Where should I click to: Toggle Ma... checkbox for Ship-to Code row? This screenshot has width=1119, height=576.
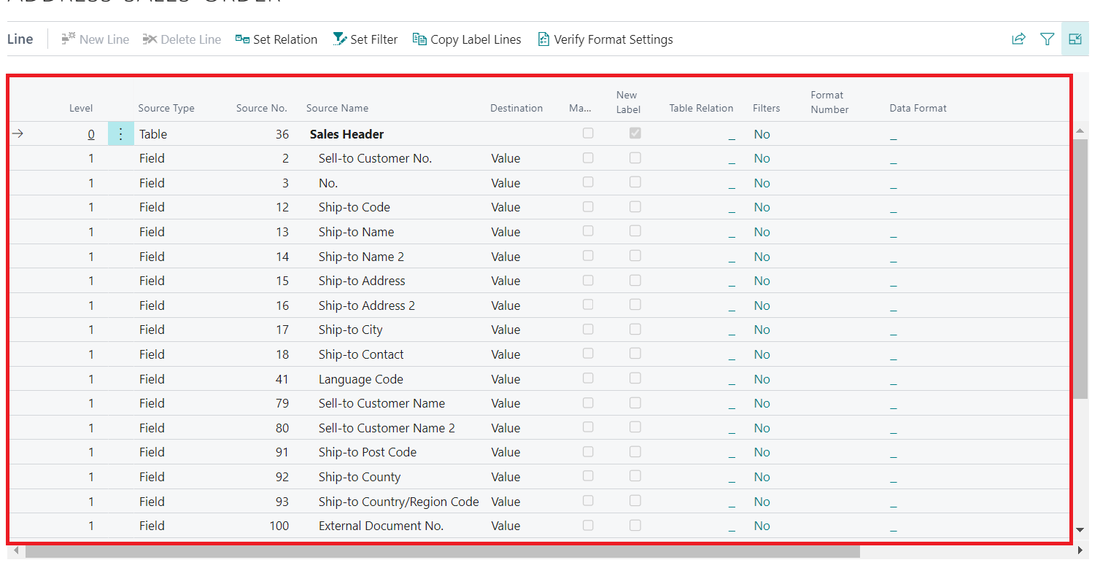click(588, 207)
